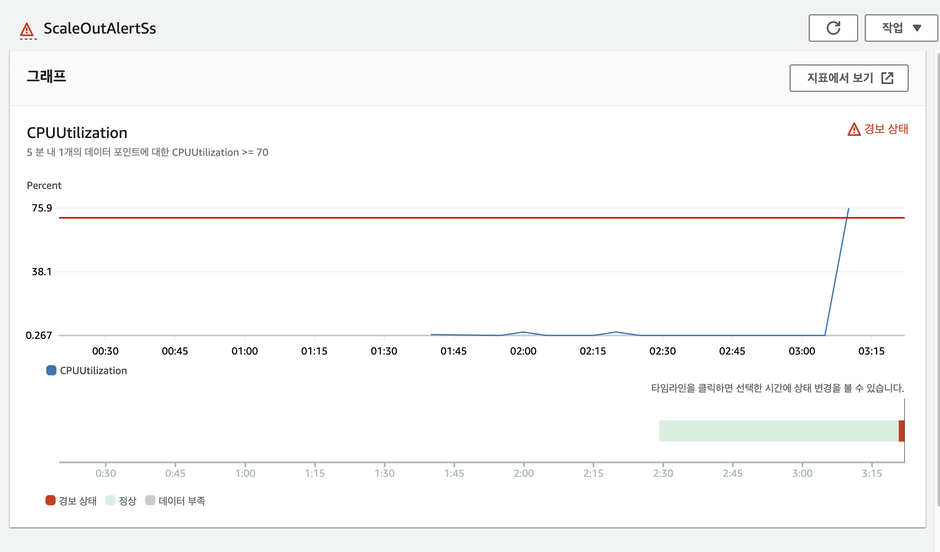Click the CPUUtilization legend label
The width and height of the screenshot is (940, 552).
(x=93, y=371)
